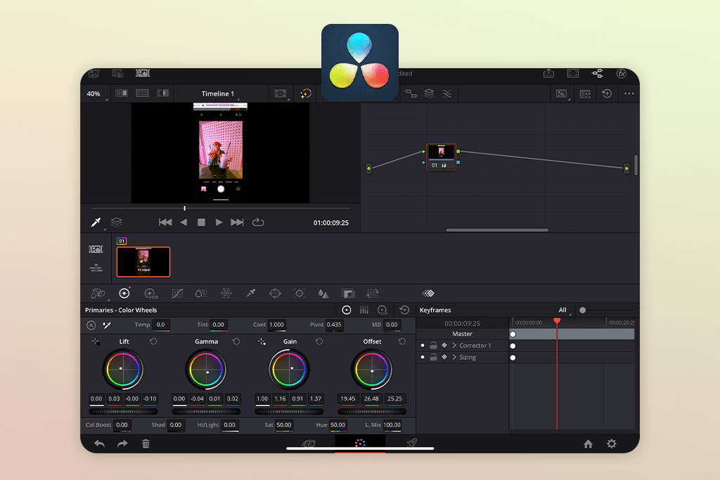Open the Power Window palette
This screenshot has height=480, width=720.
(275, 293)
